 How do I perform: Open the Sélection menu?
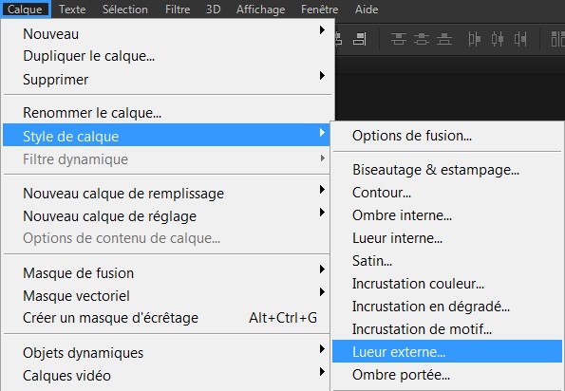[x=125, y=9]
